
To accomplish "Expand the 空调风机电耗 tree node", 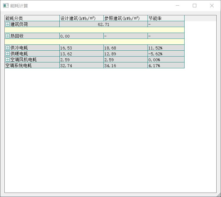I will [8, 60].
